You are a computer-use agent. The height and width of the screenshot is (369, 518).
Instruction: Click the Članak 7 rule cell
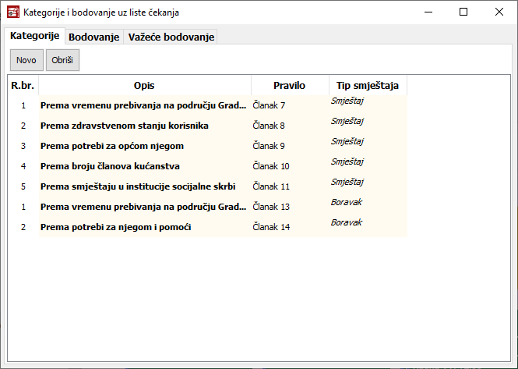(x=270, y=105)
